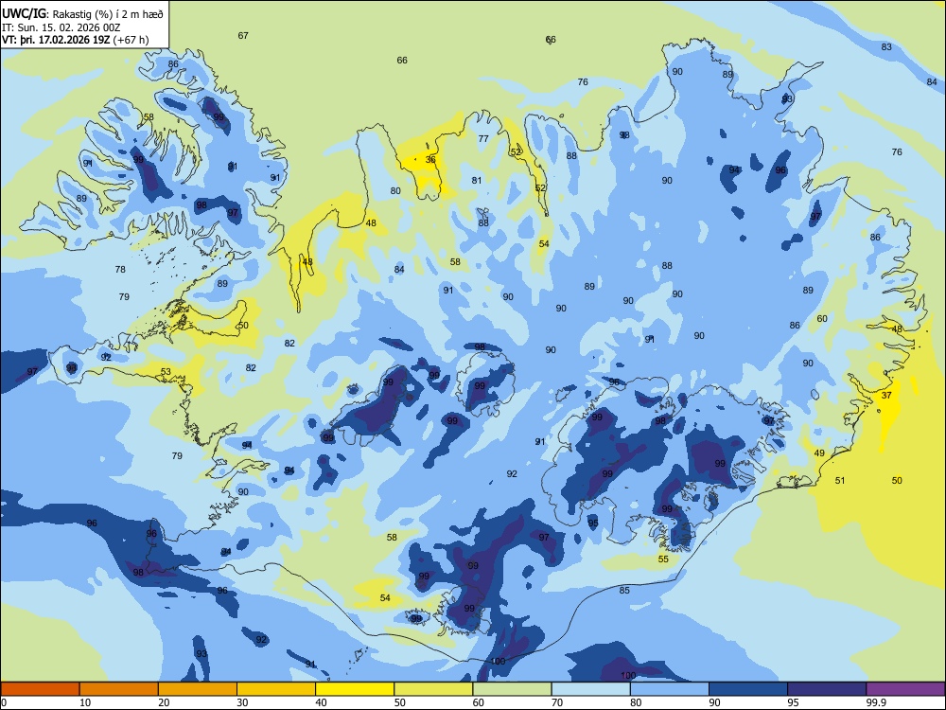This screenshot has height=710, width=946.
Task: Click the dark orange 0–10 legend swatch
Action: pos(40,689)
